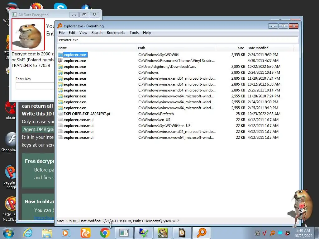Click path C:\Users\digibrony\Downloads\ass

(x=167, y=67)
